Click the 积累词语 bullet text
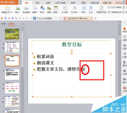127x113 pixels. [45, 57]
